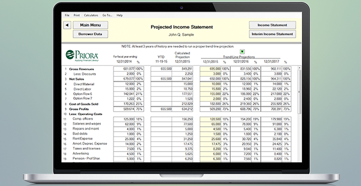The width and height of the screenshot is (361, 186).
Task: Select Gross Revenues 12/31/2015 trend field 695,000
Action: (x=211, y=69)
